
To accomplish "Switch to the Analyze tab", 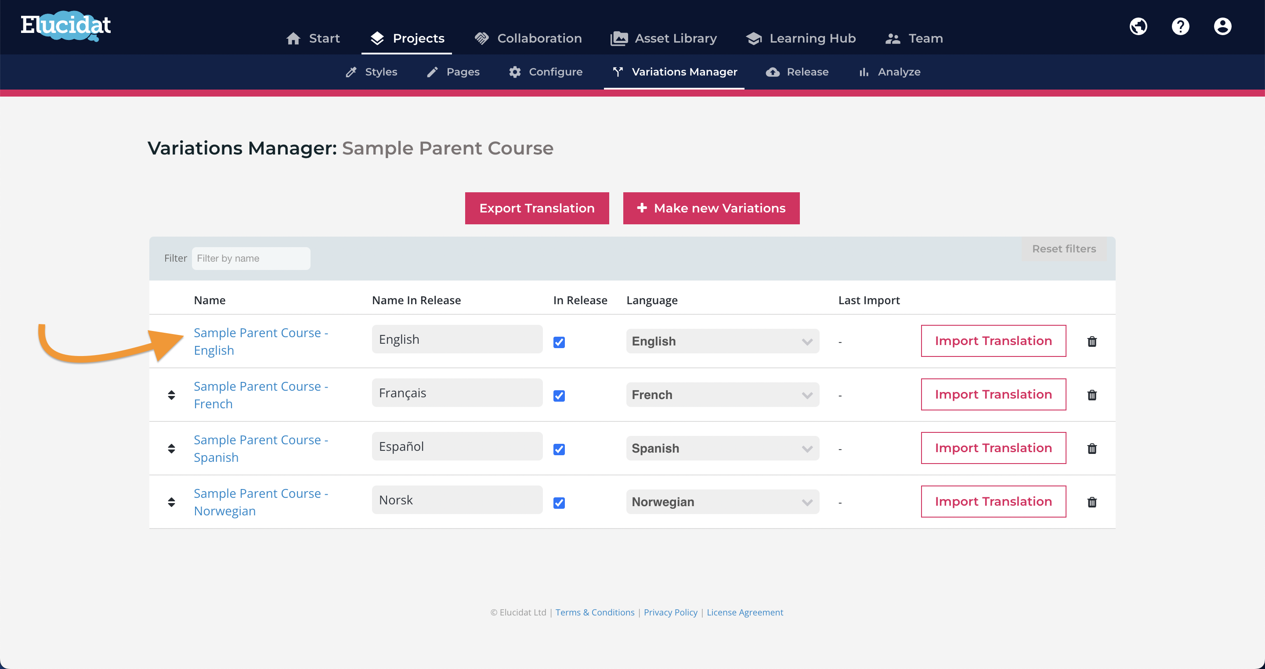I will coord(889,72).
